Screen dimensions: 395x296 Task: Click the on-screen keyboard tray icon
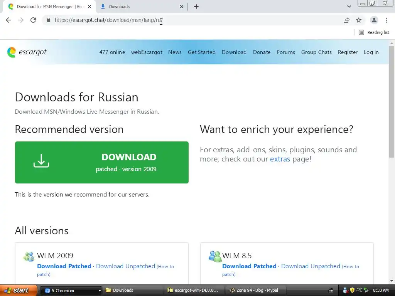pyautogui.click(x=331, y=291)
